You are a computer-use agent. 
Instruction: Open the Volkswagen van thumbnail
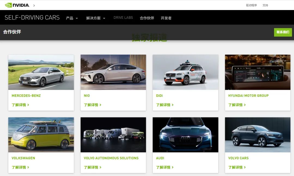(41, 135)
